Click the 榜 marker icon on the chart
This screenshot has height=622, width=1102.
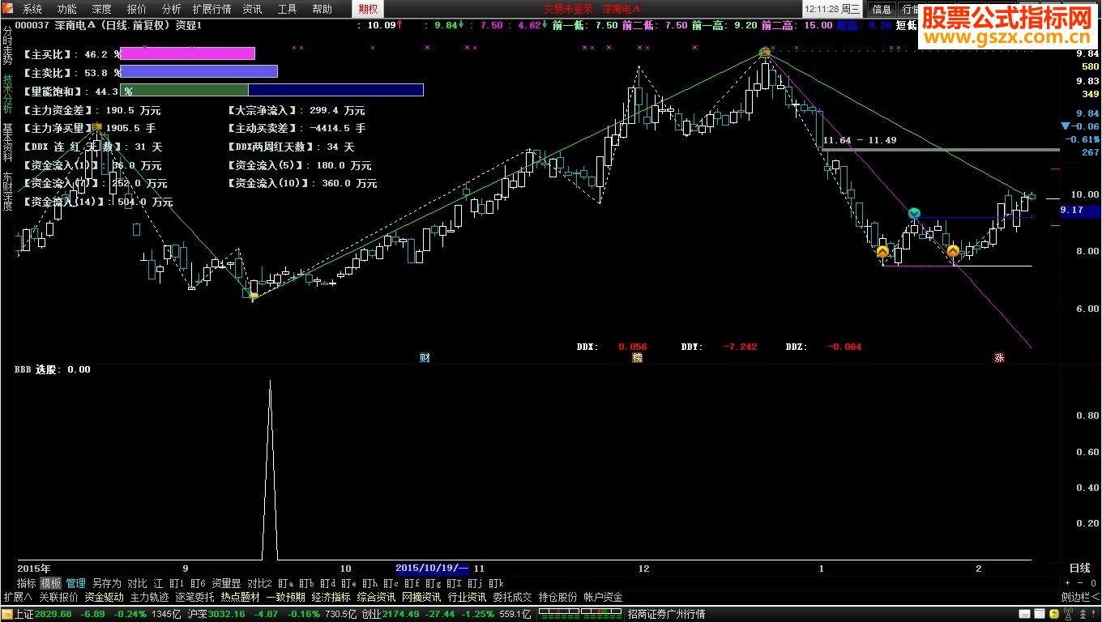coord(637,358)
